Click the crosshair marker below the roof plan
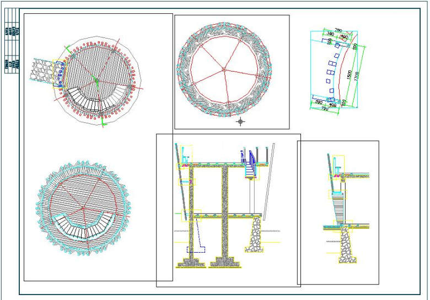 click(240, 121)
